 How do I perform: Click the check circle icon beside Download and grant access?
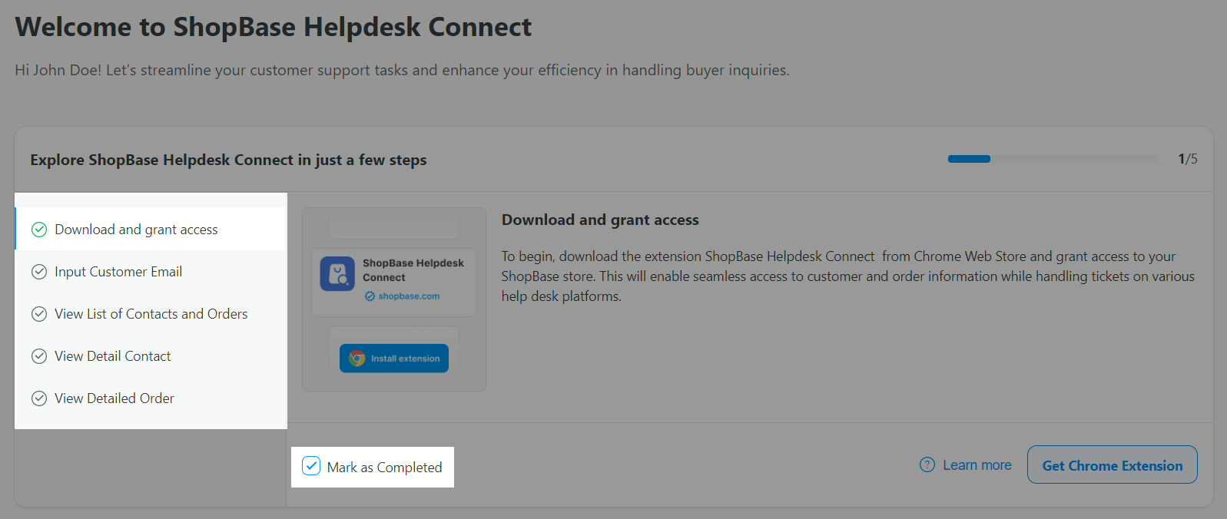coord(39,230)
